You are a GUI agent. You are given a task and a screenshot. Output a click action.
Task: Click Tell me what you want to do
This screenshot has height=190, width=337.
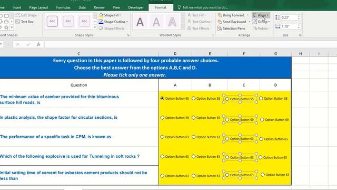pos(203,7)
